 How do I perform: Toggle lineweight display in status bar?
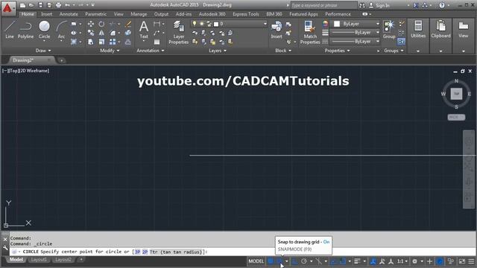(x=358, y=261)
